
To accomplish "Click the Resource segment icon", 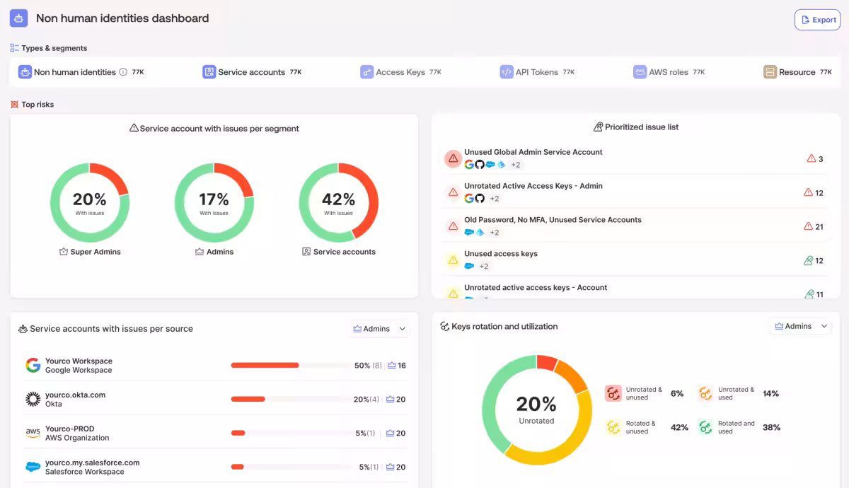I will pyautogui.click(x=770, y=72).
